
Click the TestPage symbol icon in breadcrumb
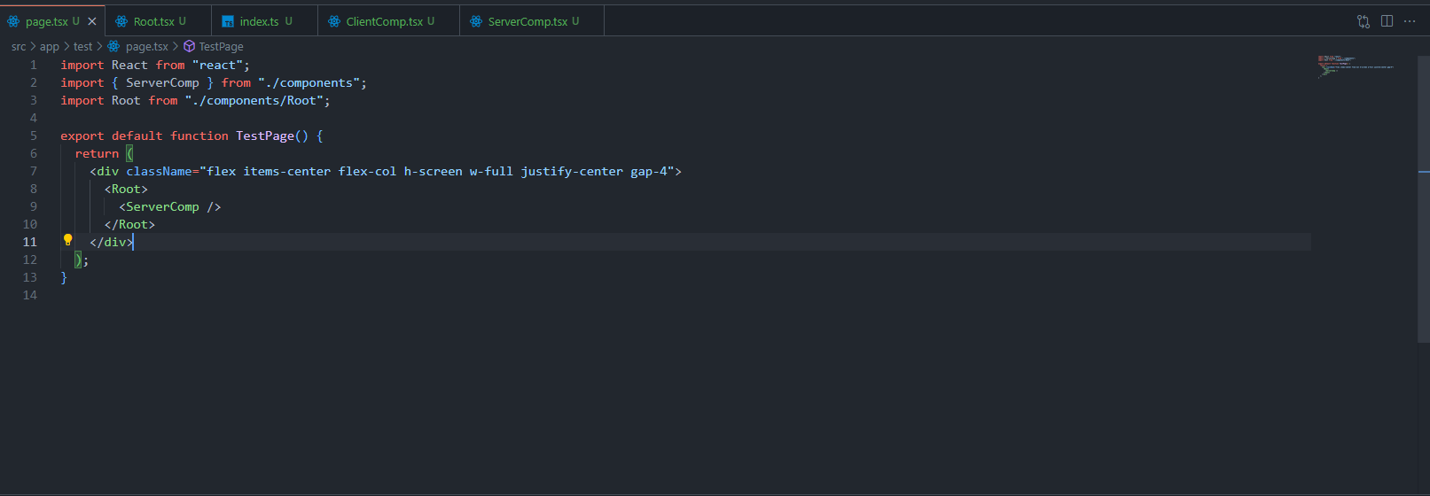(189, 46)
